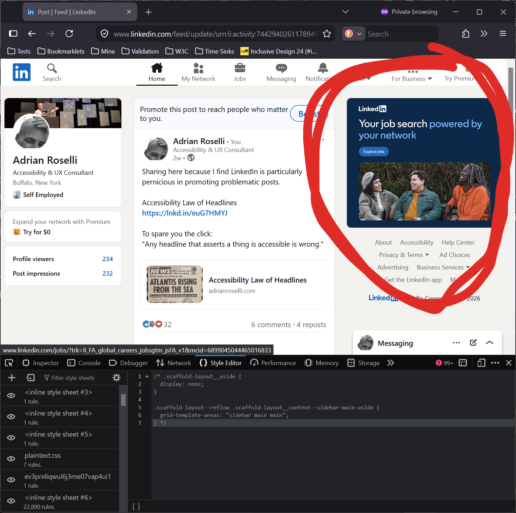Disable inline style sheet #6 via eye icon

coord(11,501)
